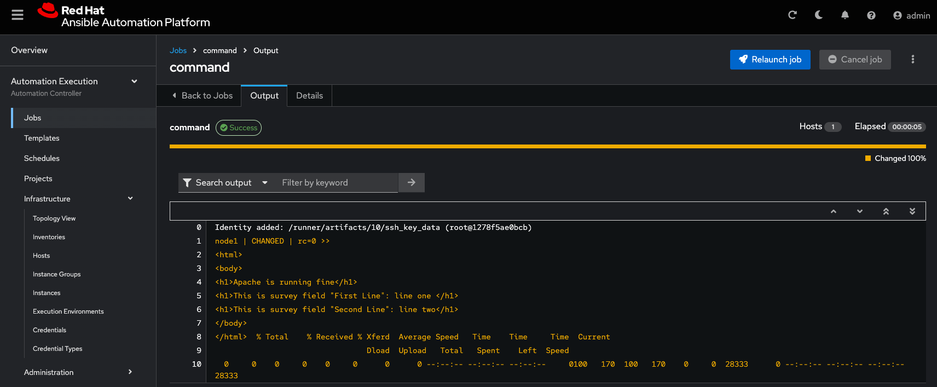Collapse the Automation Execution section
937x387 pixels.
134,82
